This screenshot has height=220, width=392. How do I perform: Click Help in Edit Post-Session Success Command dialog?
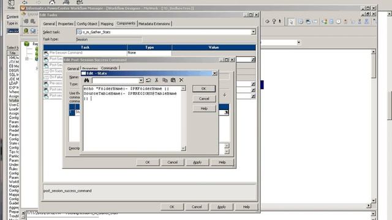(222, 162)
